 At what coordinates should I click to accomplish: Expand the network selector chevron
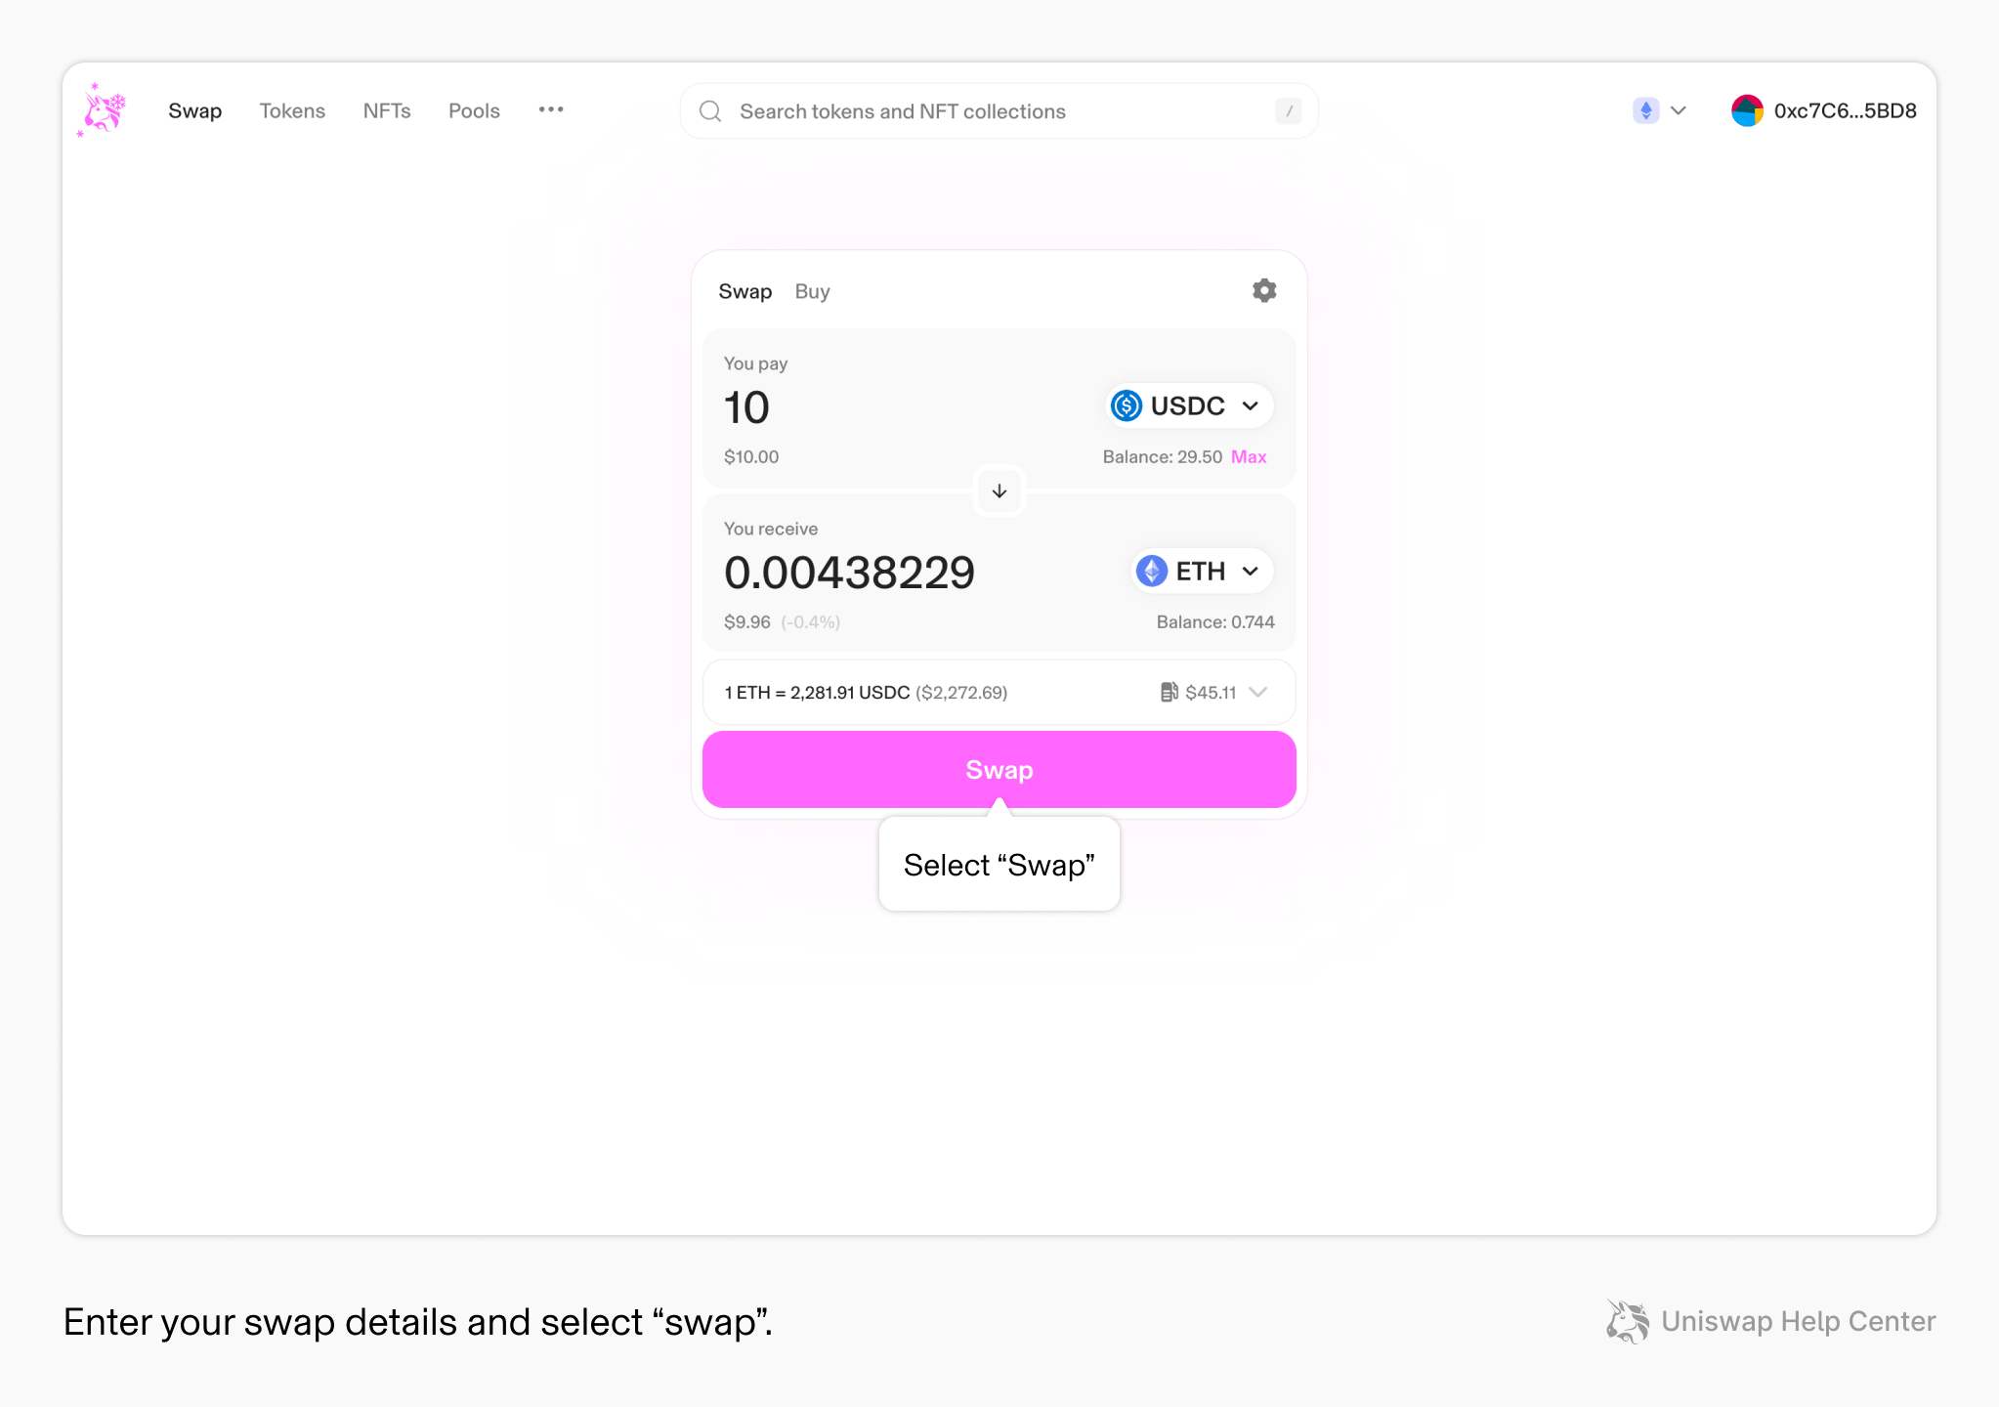(1680, 110)
